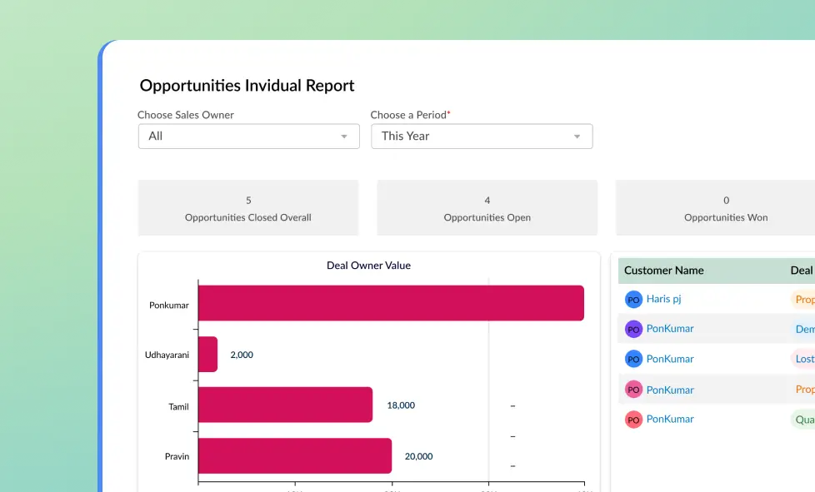Click the Udhayarani bar worth 2,000
The width and height of the screenshot is (815, 492).
(x=207, y=355)
